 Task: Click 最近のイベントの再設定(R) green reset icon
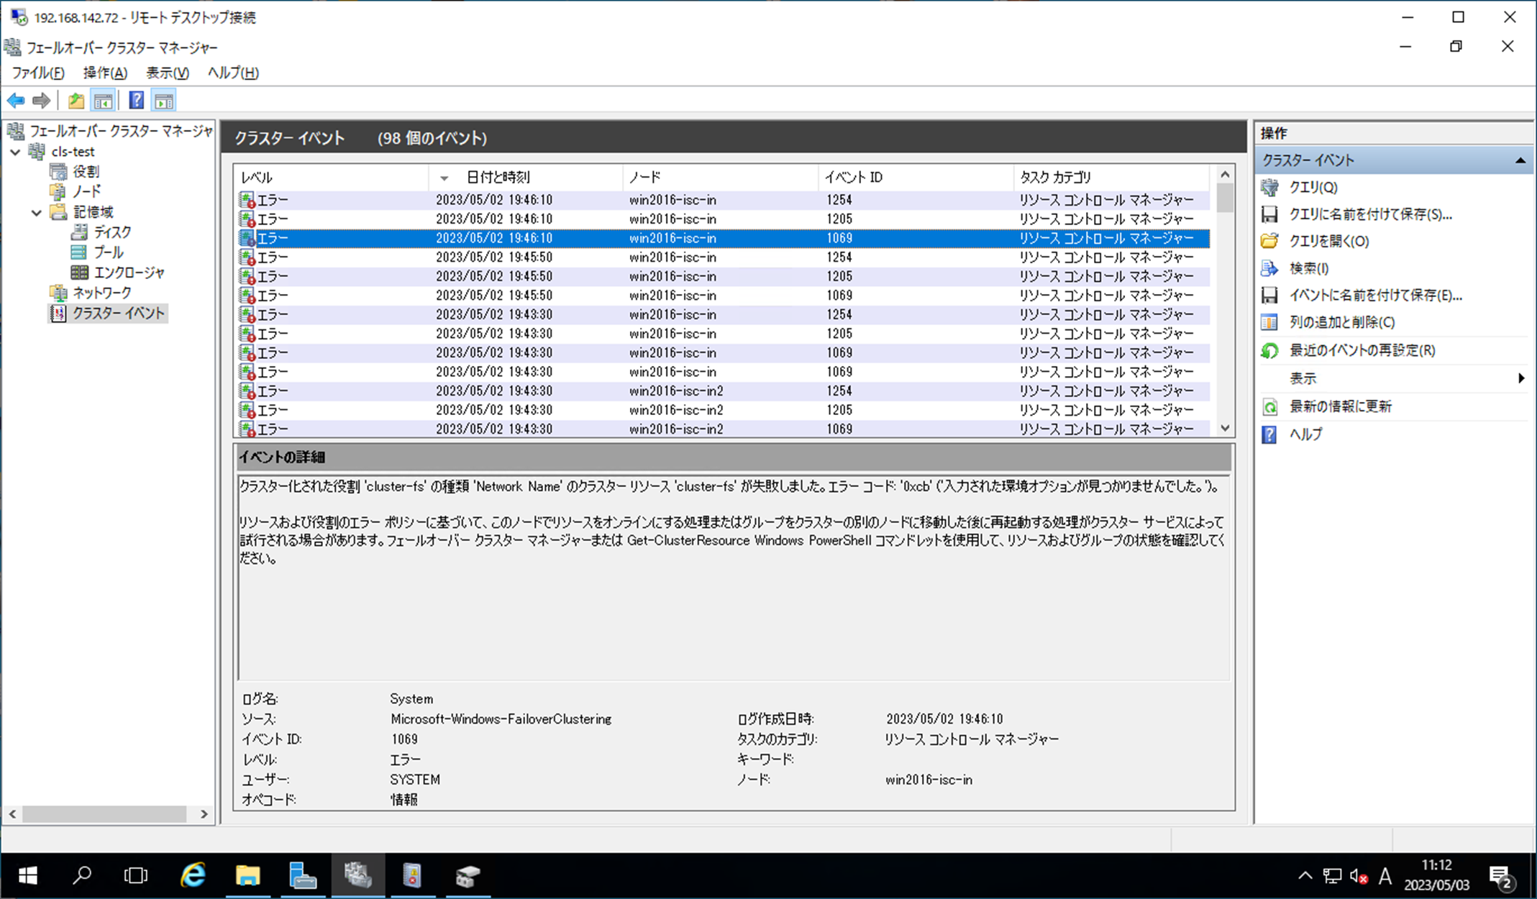click(x=1269, y=350)
